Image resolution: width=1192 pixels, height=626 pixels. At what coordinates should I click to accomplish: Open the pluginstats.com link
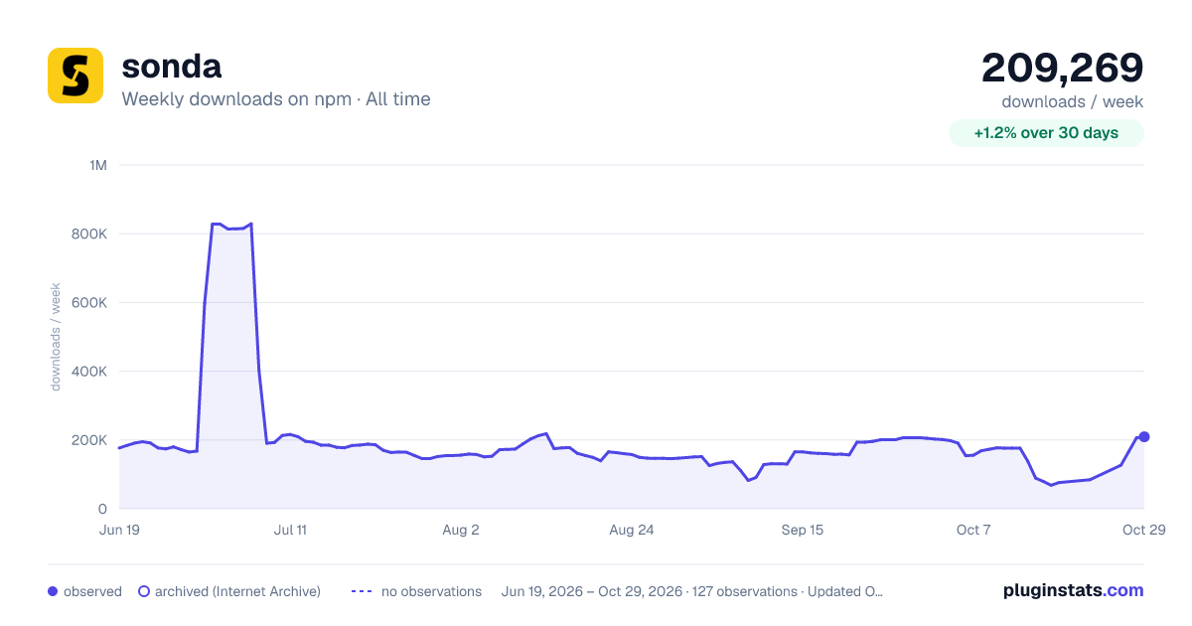coord(1074,590)
